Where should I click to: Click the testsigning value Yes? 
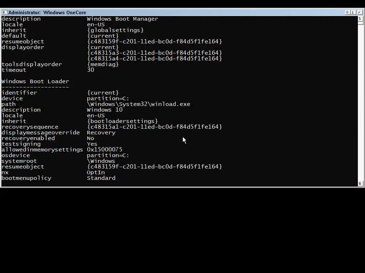(x=92, y=144)
